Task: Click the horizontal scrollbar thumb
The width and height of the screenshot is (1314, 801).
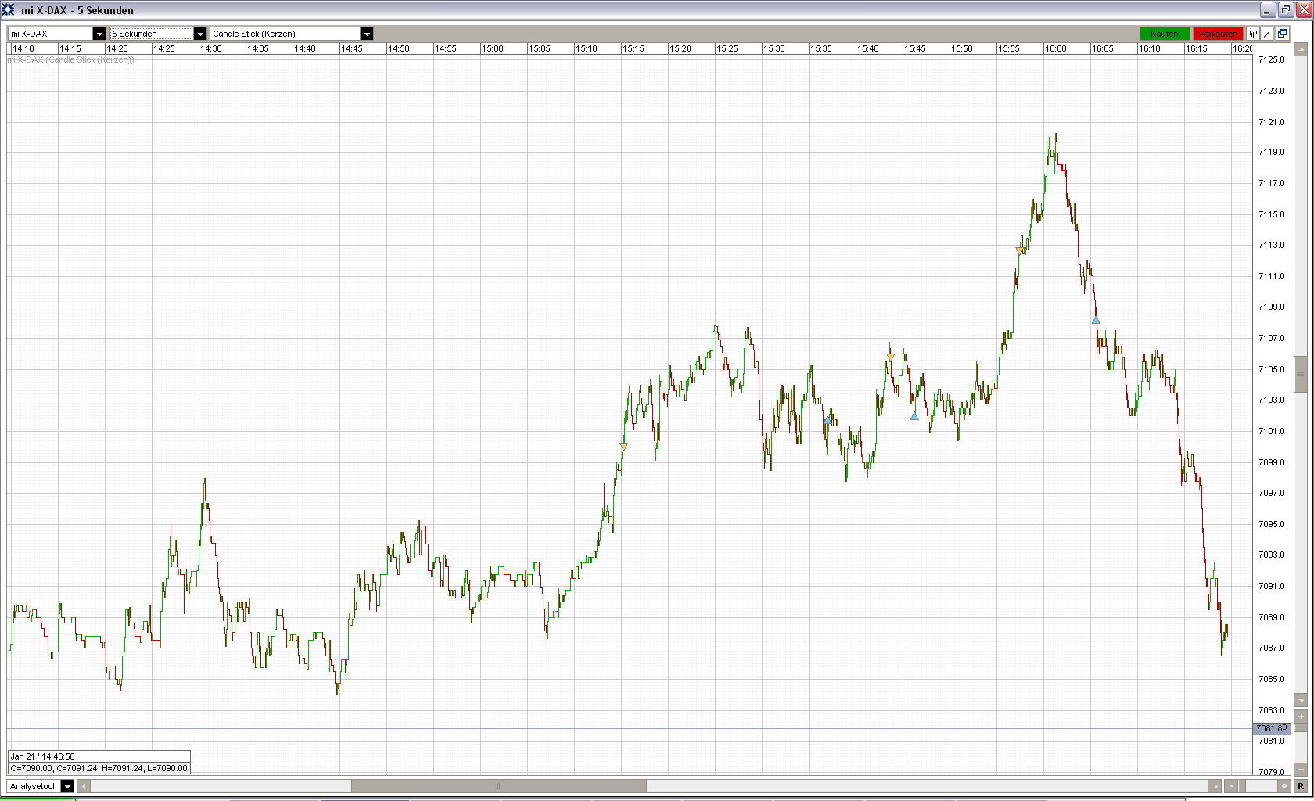Action: pyautogui.click(x=499, y=786)
